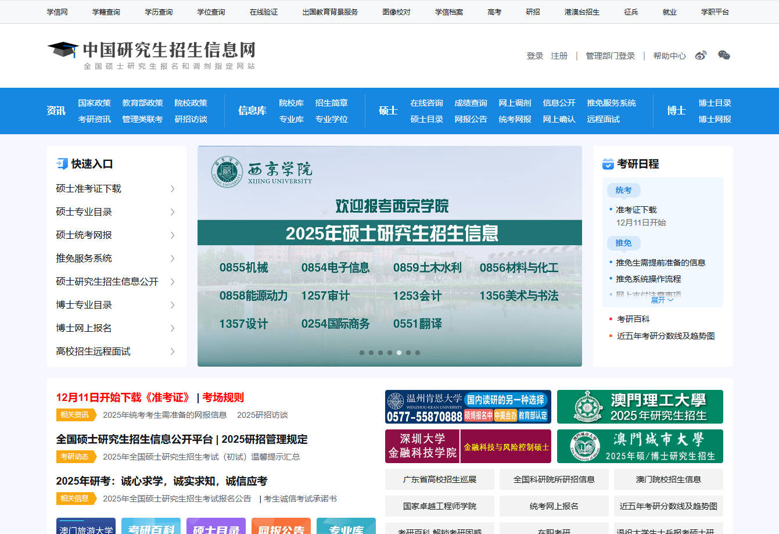Expand 高校招生远程面试 arrow

(x=173, y=352)
